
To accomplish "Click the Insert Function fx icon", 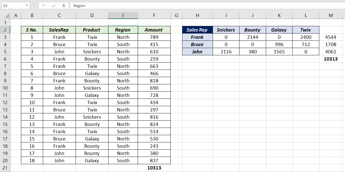I will pos(64,6).
